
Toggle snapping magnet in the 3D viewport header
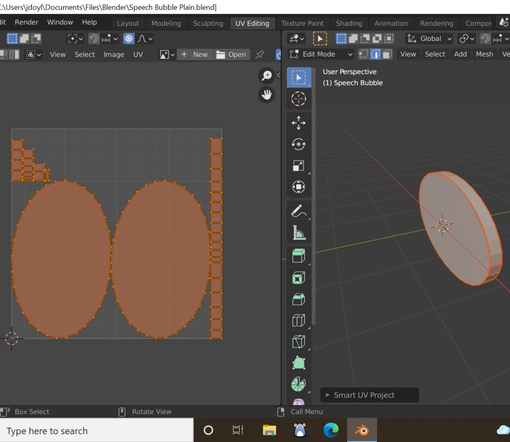[x=485, y=39]
